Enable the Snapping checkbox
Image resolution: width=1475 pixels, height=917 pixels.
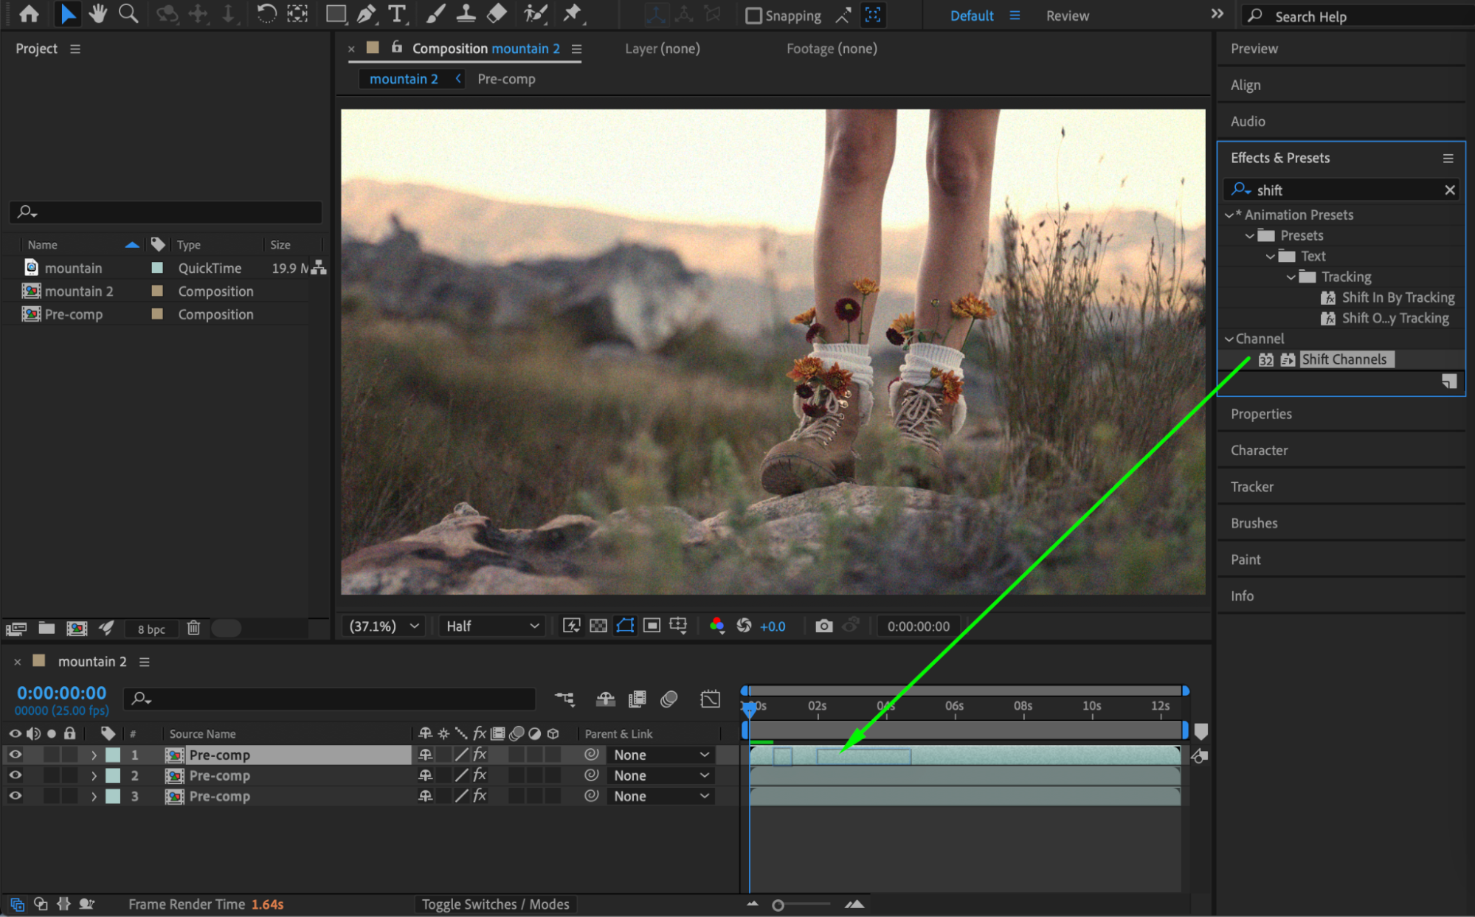[x=753, y=15]
